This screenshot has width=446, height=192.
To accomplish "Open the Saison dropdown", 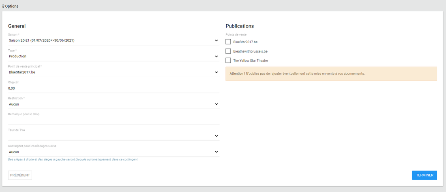I will [114, 40].
